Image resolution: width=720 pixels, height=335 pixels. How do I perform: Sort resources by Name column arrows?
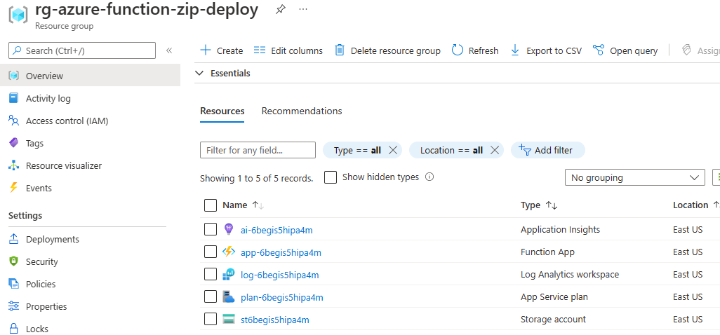tap(258, 206)
